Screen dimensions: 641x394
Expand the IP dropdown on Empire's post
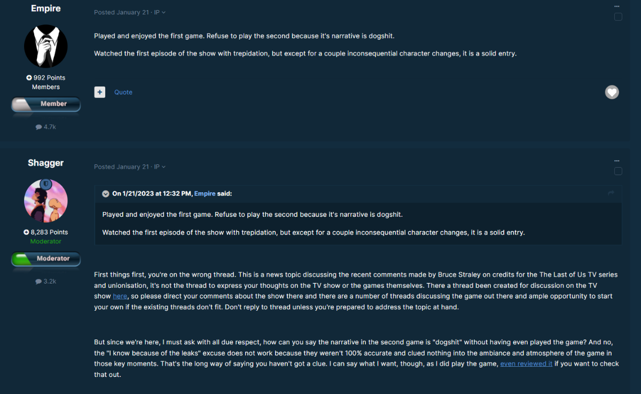click(x=160, y=12)
